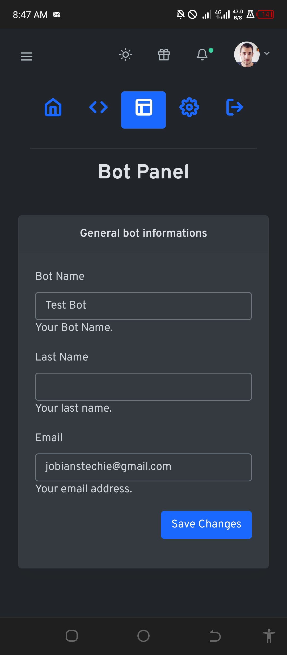
Task: Click inside the empty Last Name field
Action: pos(143,387)
